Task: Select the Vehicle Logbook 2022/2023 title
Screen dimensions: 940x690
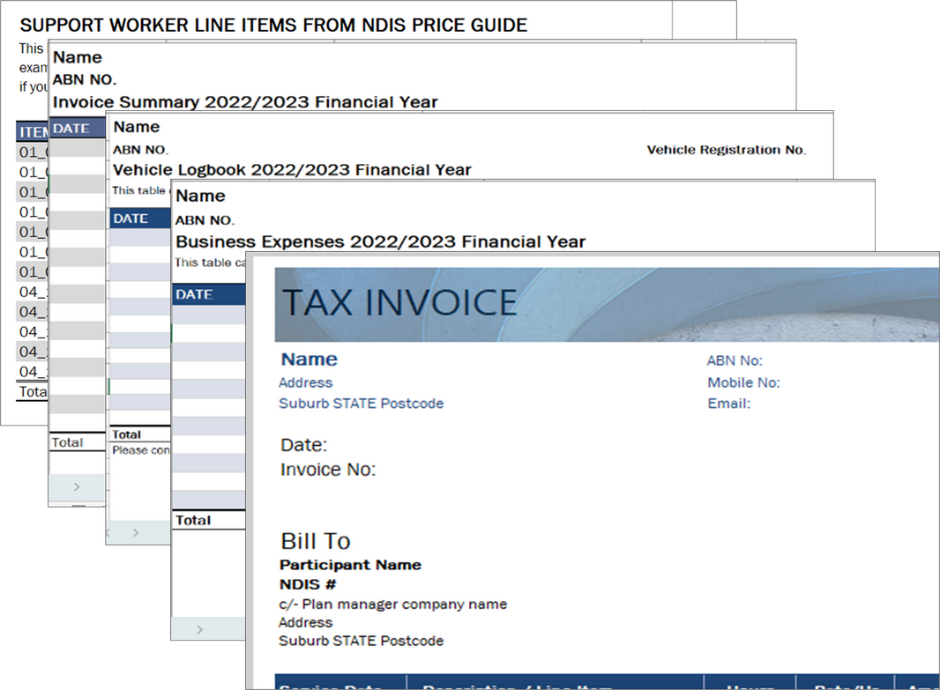Action: (292, 169)
